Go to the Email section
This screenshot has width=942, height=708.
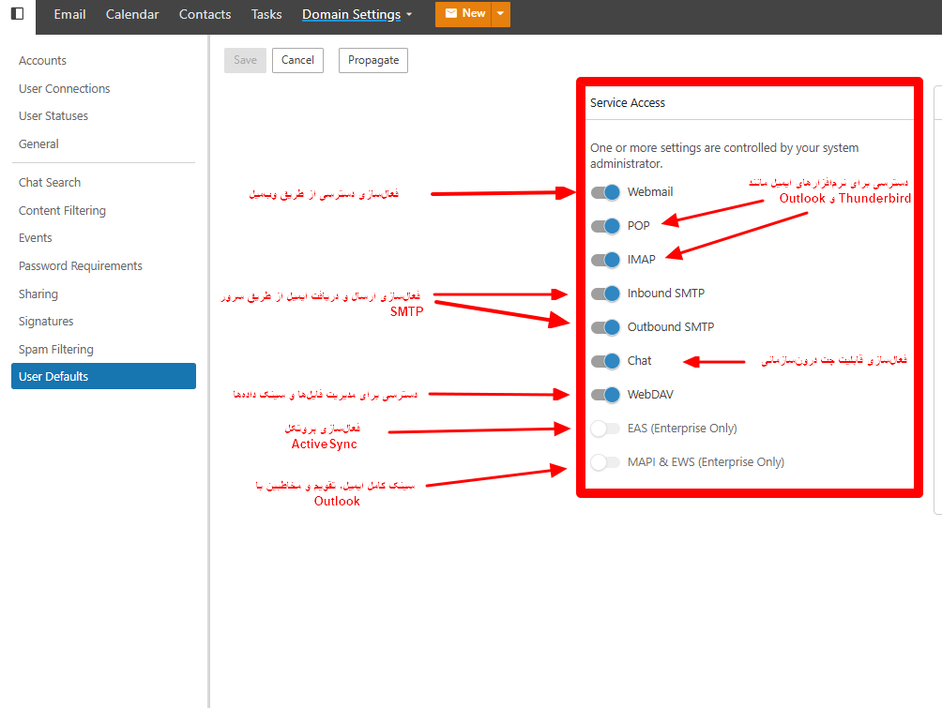(x=69, y=14)
